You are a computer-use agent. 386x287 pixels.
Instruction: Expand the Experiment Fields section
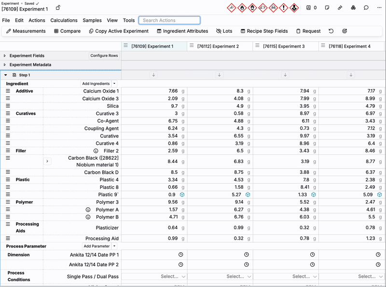pos(5,56)
